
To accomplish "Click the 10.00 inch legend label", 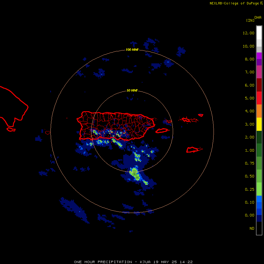I will [x=248, y=46].
